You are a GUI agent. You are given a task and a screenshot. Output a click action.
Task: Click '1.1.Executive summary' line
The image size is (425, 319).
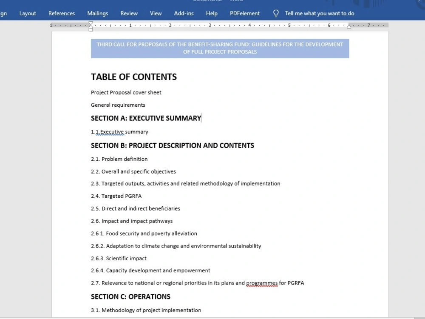pyautogui.click(x=119, y=132)
